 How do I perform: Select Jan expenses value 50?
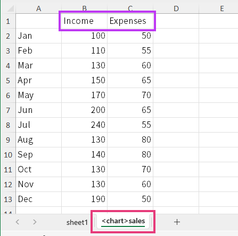[x=130, y=36]
